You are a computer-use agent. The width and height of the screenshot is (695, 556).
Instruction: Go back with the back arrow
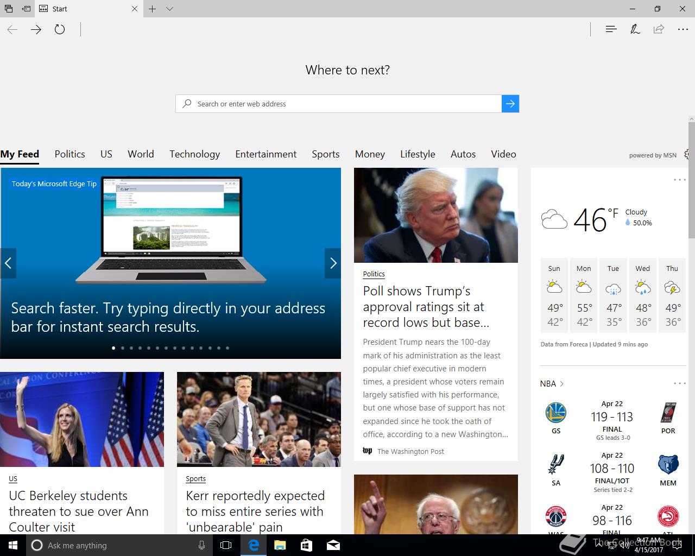[x=12, y=29]
